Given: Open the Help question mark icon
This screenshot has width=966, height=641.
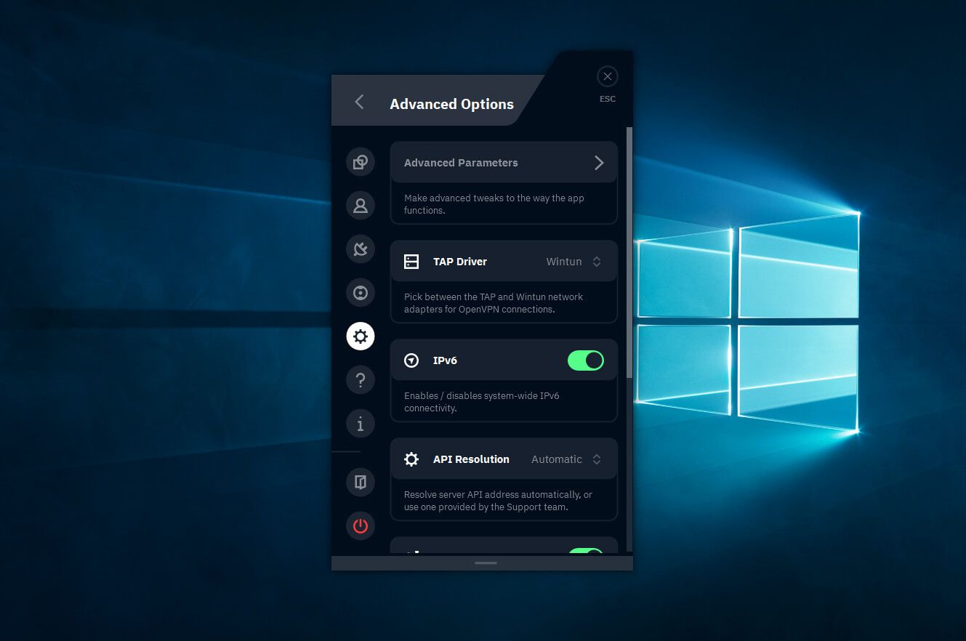Looking at the screenshot, I should pyautogui.click(x=361, y=379).
